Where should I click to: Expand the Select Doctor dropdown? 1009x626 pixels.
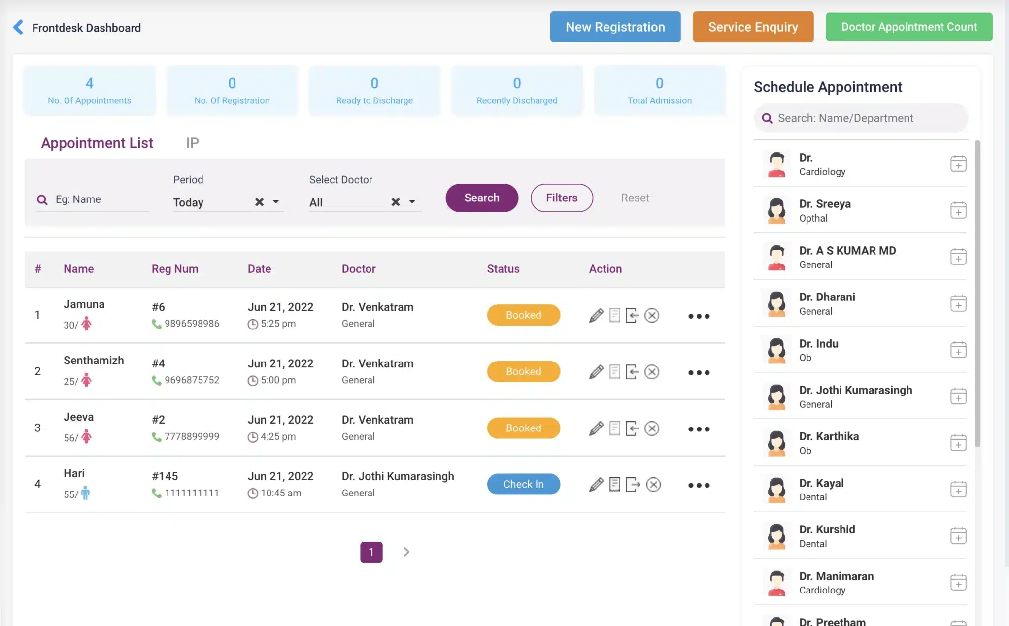pos(412,202)
